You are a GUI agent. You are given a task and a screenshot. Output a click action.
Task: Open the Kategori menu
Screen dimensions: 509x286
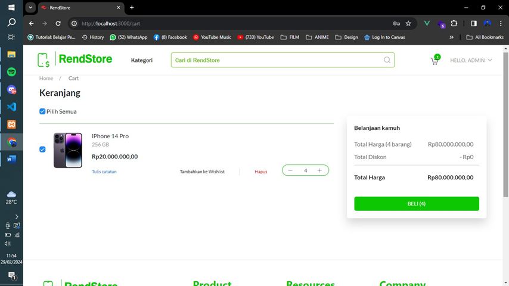(x=141, y=60)
